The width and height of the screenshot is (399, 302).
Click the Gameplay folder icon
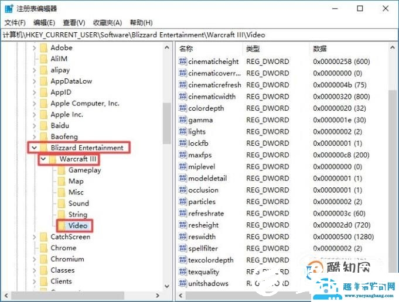coord(62,170)
